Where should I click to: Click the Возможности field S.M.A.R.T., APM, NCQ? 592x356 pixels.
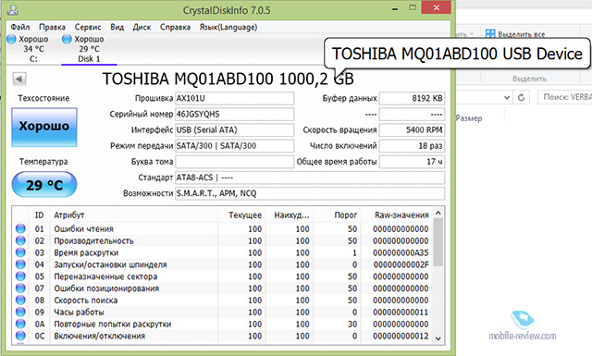tap(310, 193)
